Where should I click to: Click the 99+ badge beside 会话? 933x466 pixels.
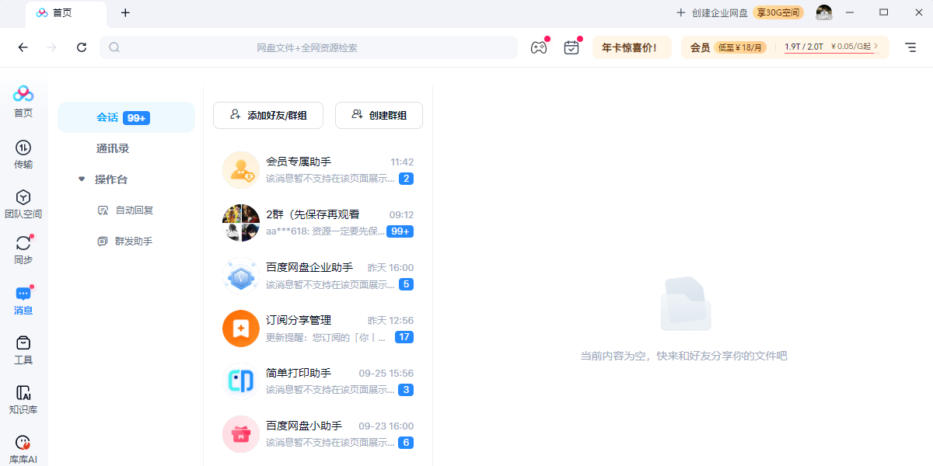[136, 118]
